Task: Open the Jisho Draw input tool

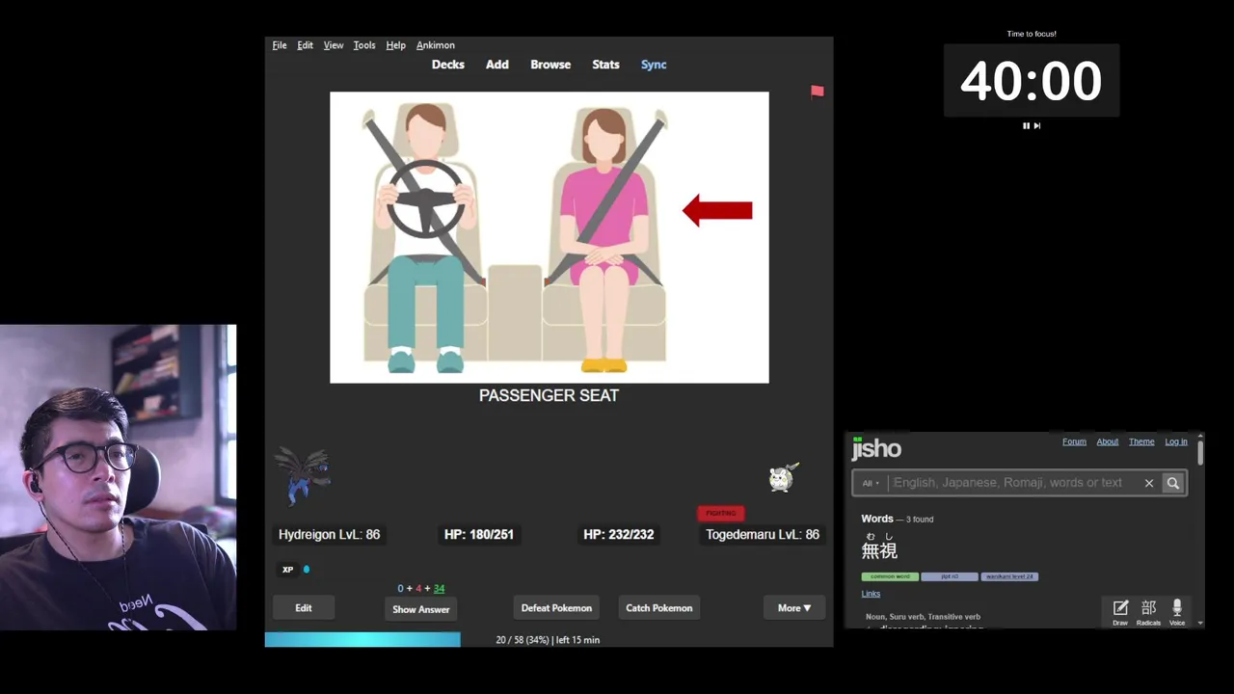Action: [x=1120, y=612]
